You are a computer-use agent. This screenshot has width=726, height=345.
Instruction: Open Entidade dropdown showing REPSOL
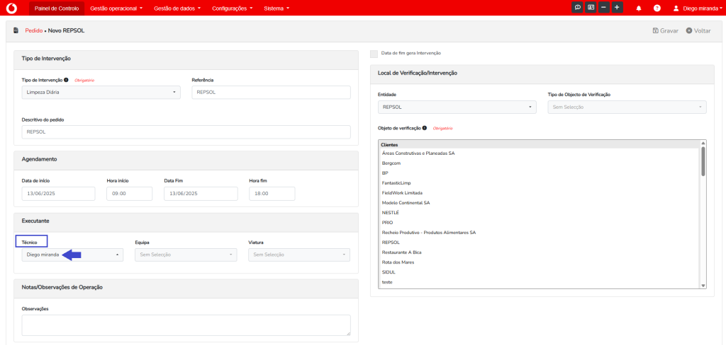(457, 107)
